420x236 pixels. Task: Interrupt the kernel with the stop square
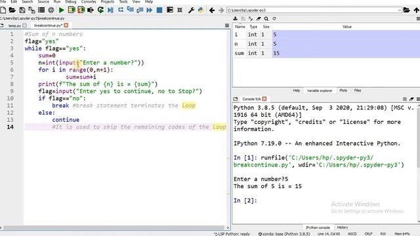tap(405, 99)
